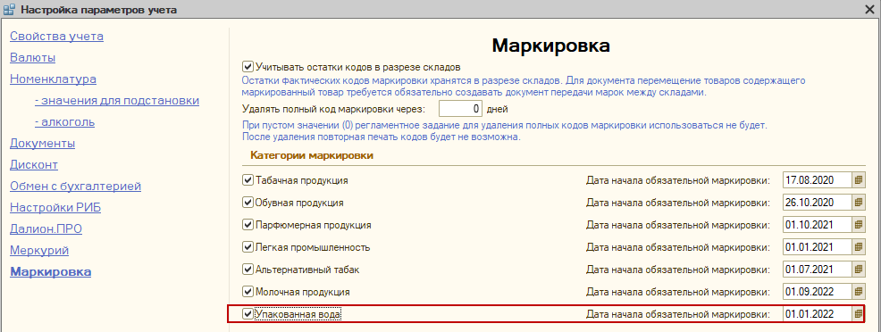881x332 pixels.
Task: Open calendar picker for Табачная продукция date
Action: pos(859,180)
